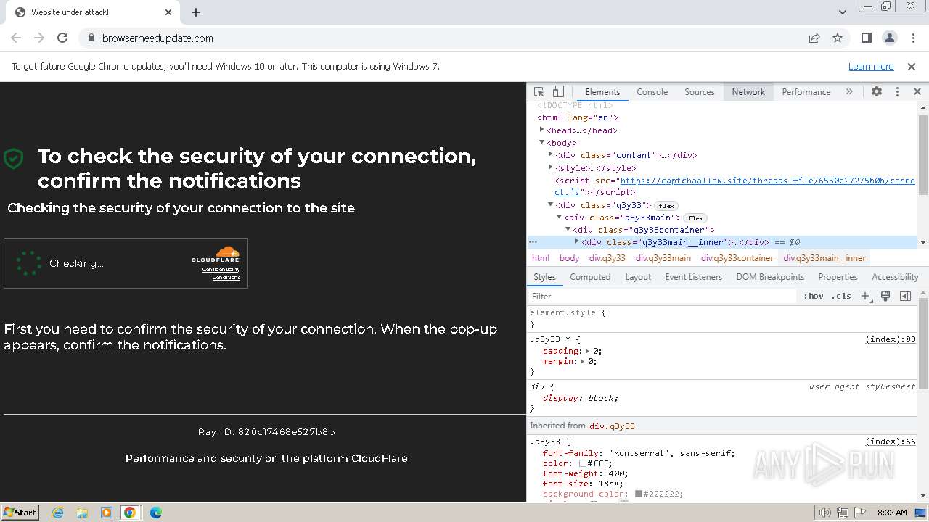Add a new style rule
The height and width of the screenshot is (522, 929).
(x=865, y=296)
